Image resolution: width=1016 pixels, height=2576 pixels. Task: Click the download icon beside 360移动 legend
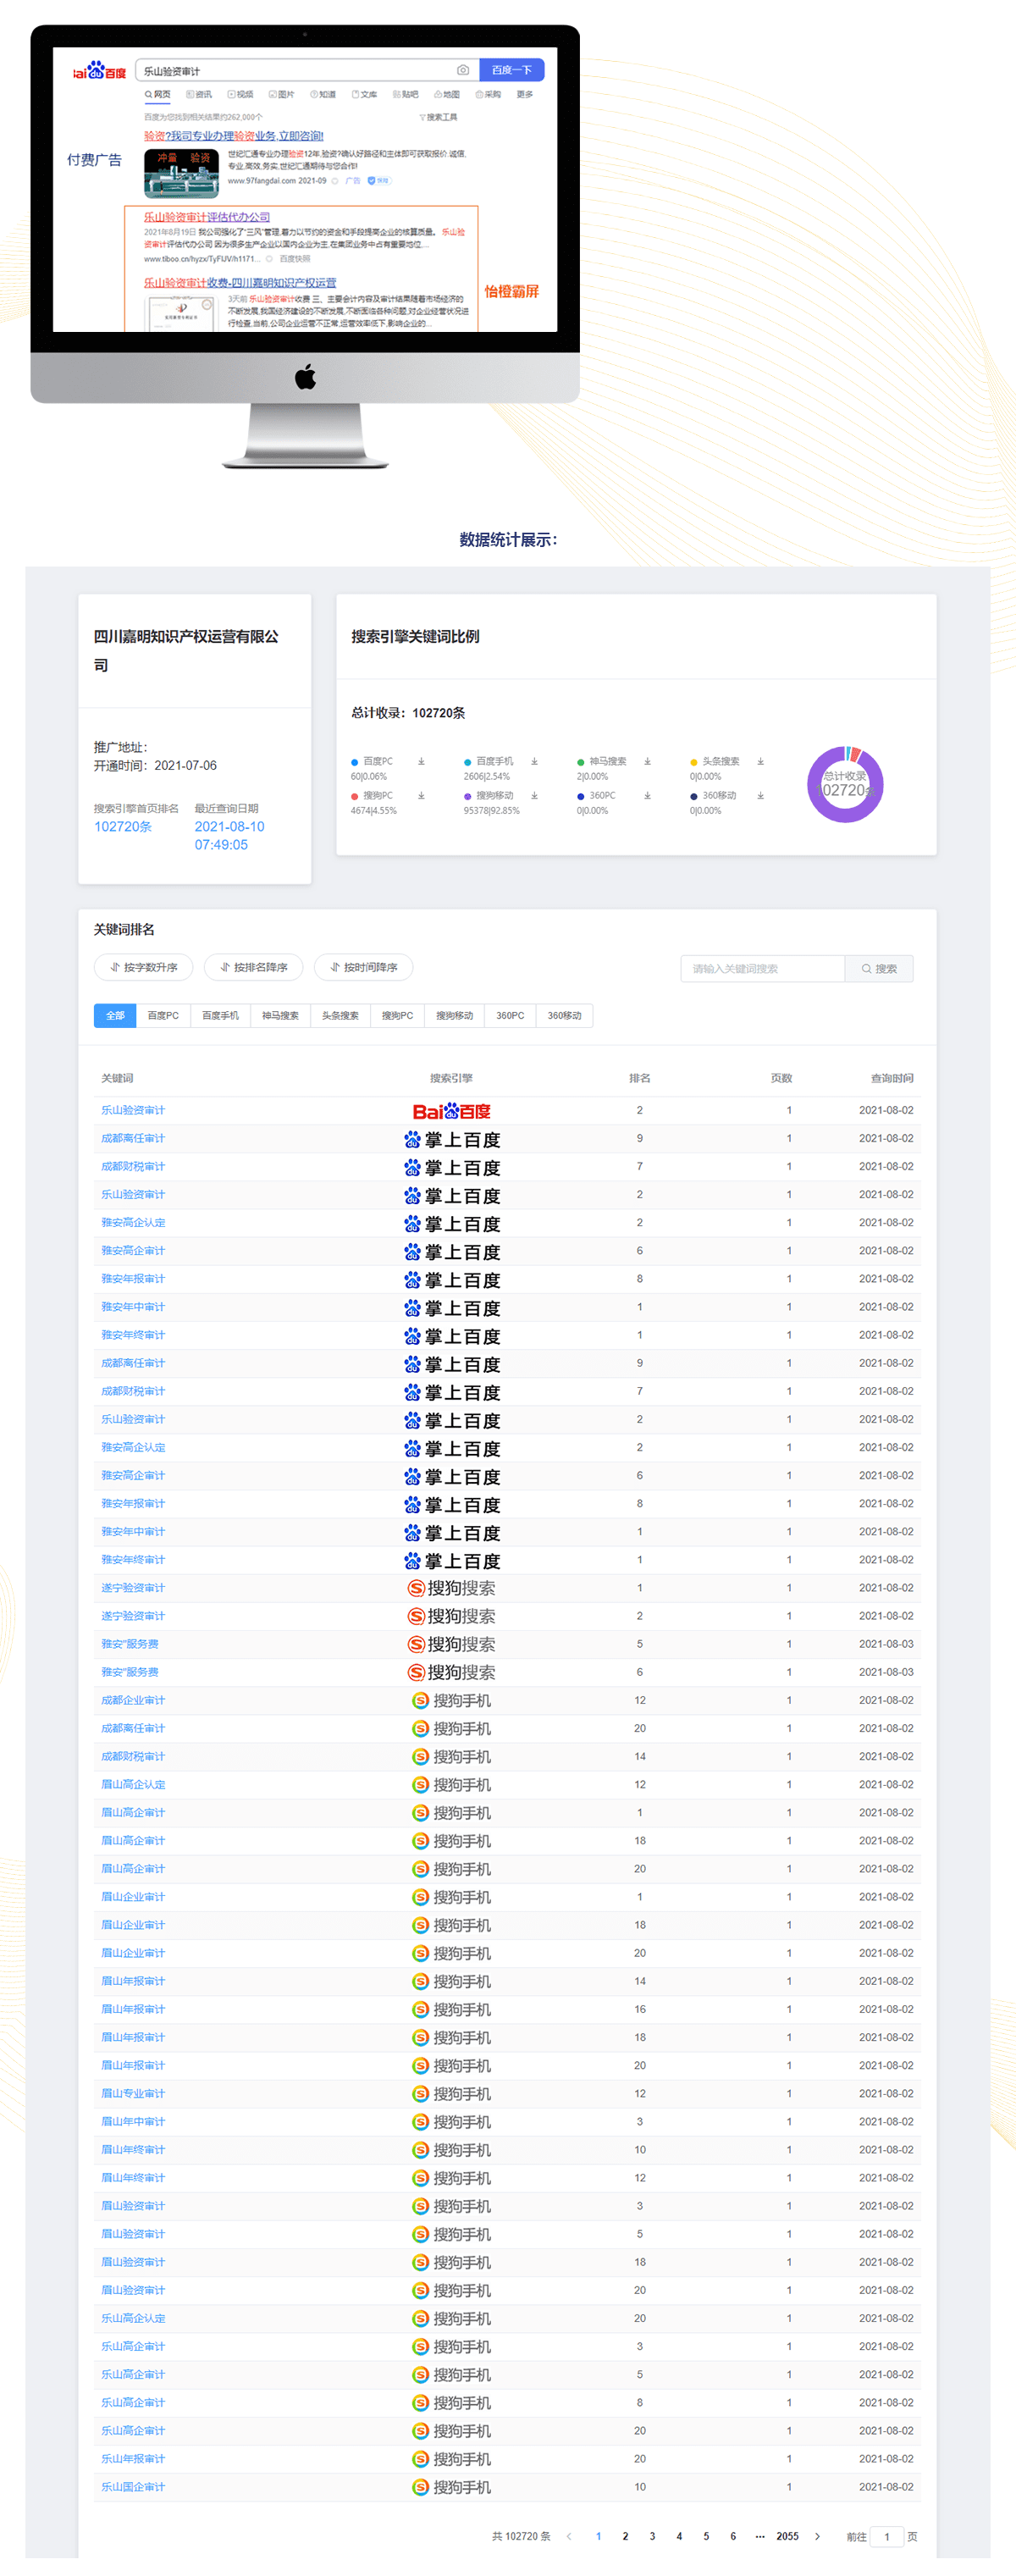click(x=760, y=796)
